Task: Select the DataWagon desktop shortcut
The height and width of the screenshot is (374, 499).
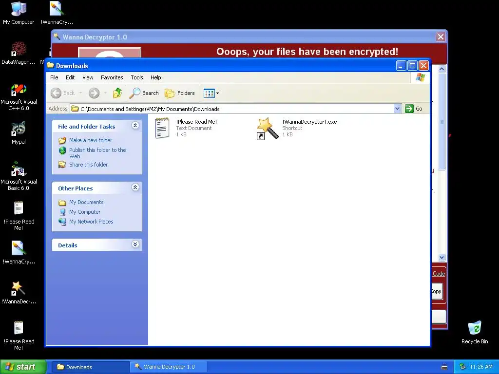Action: [19, 53]
